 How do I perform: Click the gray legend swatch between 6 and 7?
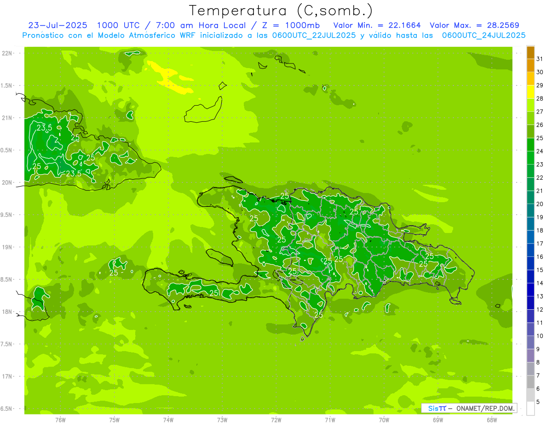pos(530,382)
